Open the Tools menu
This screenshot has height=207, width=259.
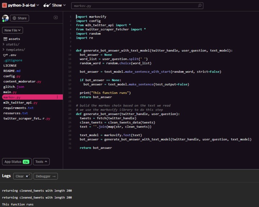click(x=41, y=161)
